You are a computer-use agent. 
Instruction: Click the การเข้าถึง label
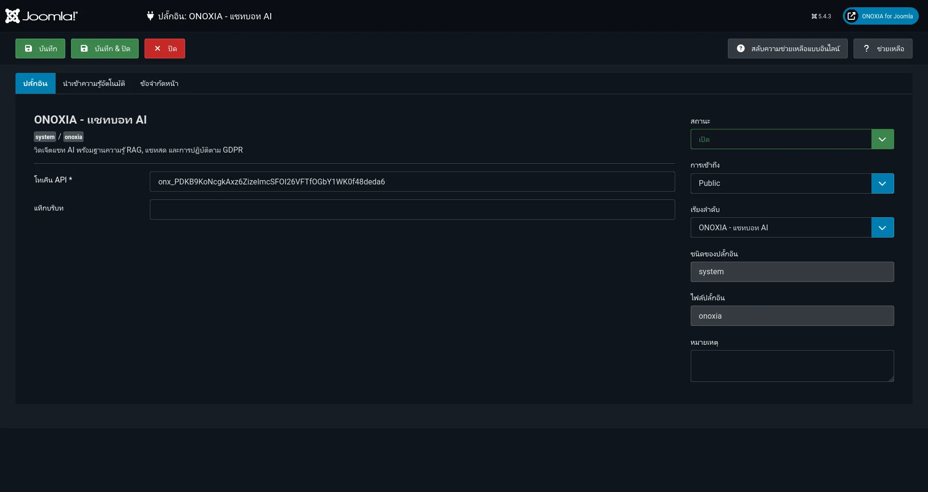[705, 165]
